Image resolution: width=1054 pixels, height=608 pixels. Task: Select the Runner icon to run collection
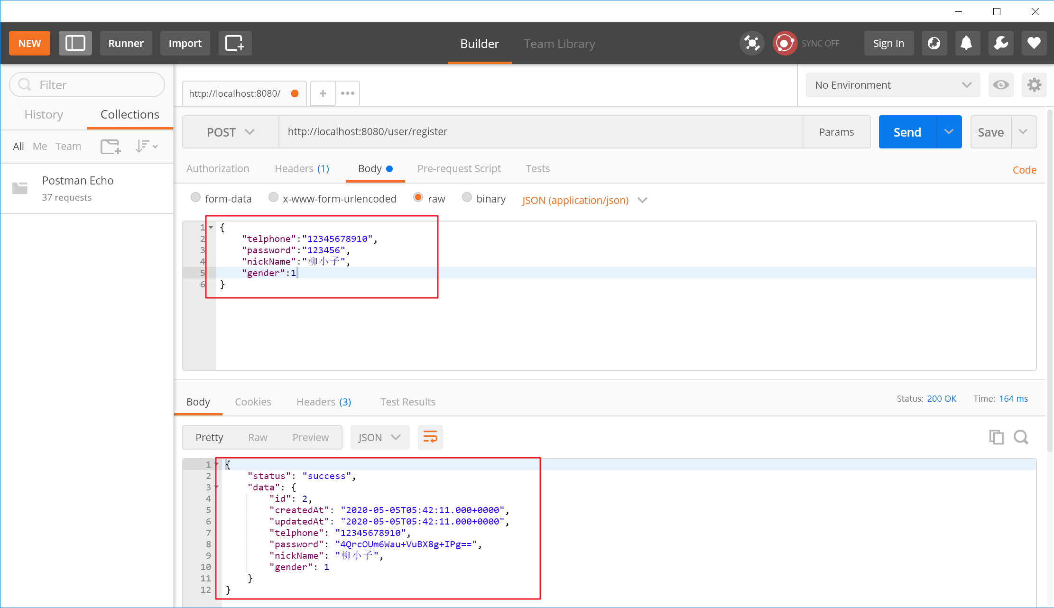(x=125, y=43)
